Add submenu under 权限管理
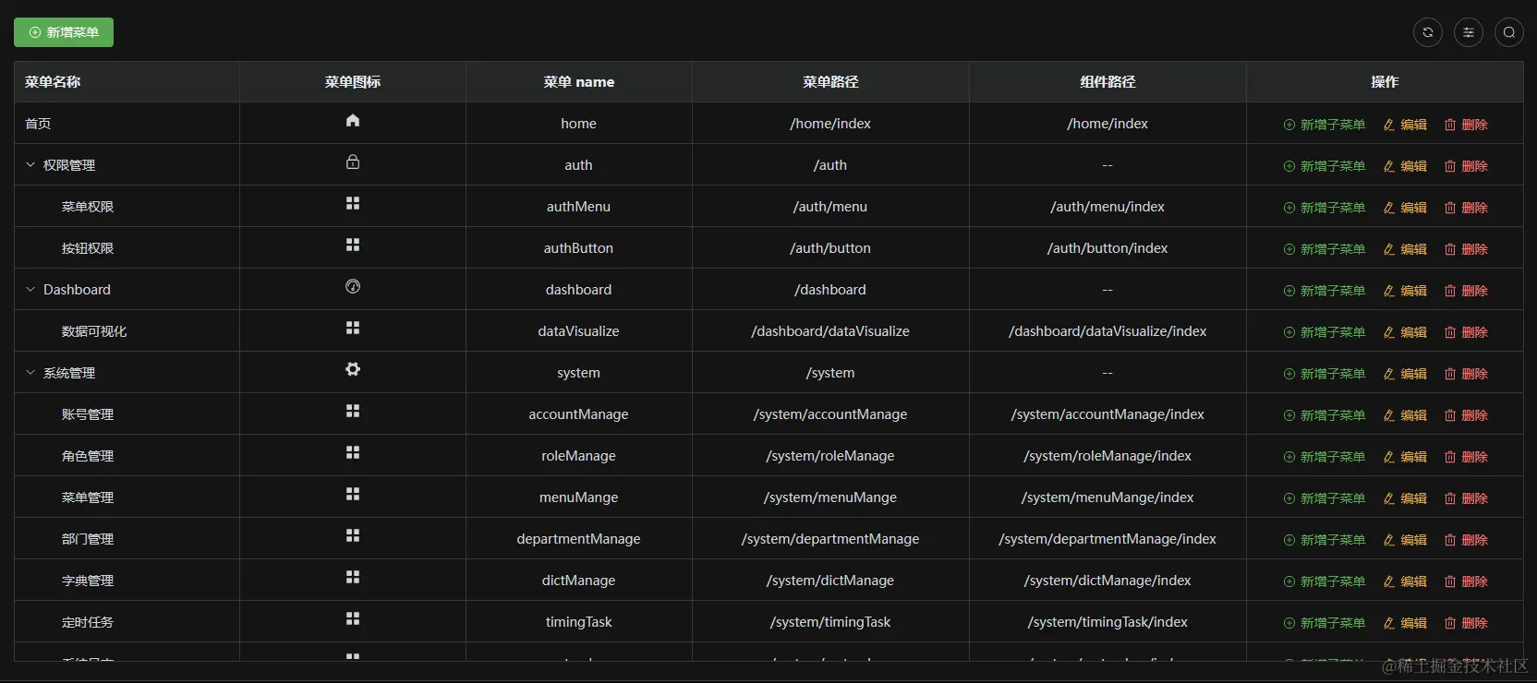The image size is (1537, 683). pos(1324,166)
